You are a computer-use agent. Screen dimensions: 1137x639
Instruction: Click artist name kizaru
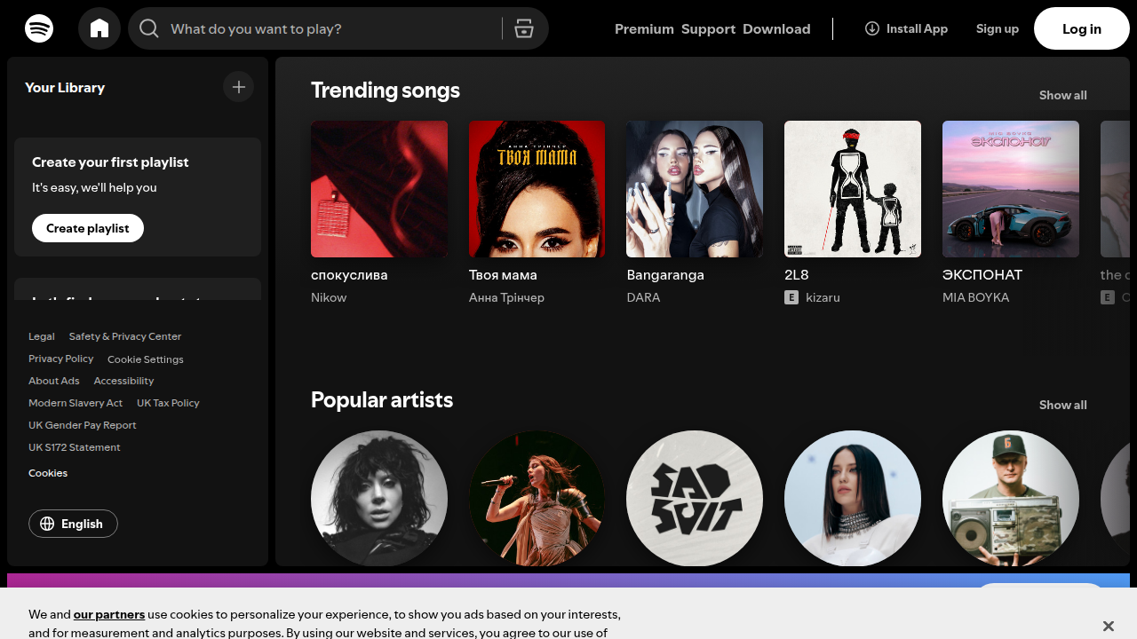pos(823,297)
